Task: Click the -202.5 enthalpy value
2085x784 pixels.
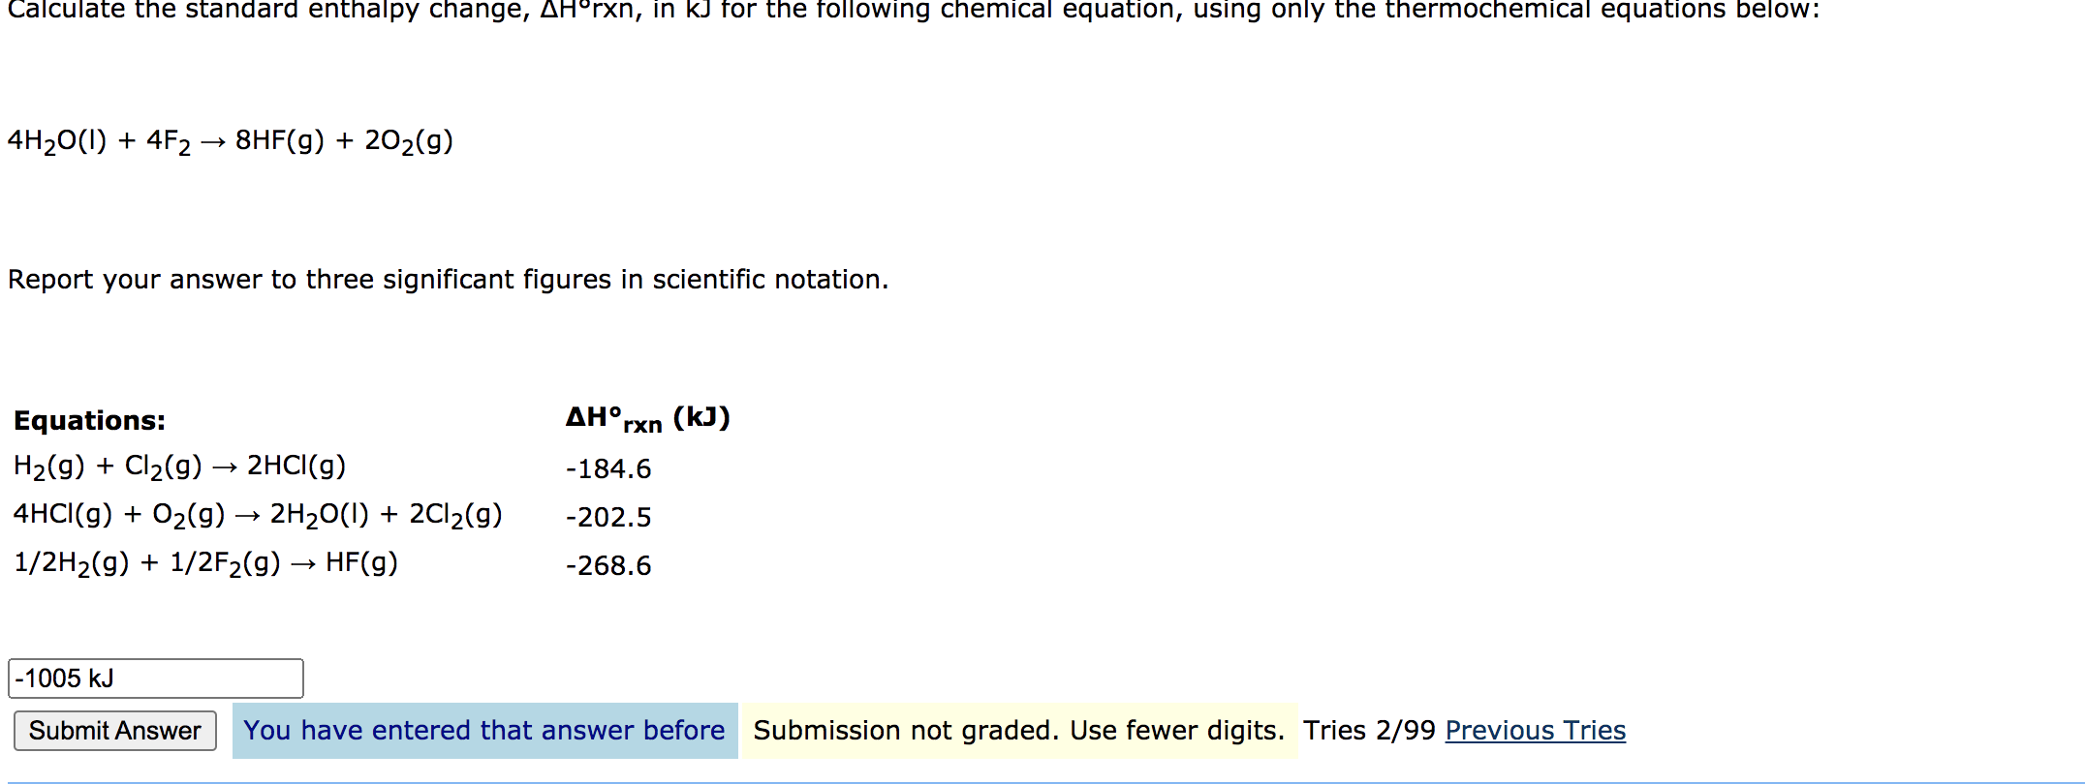Action: pyautogui.click(x=607, y=517)
